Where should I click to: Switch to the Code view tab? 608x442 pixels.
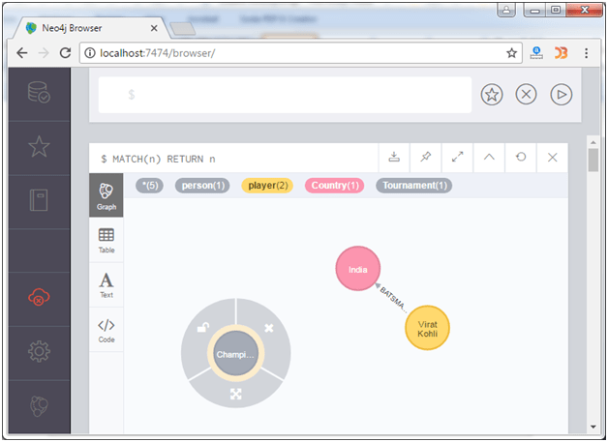coord(106,331)
